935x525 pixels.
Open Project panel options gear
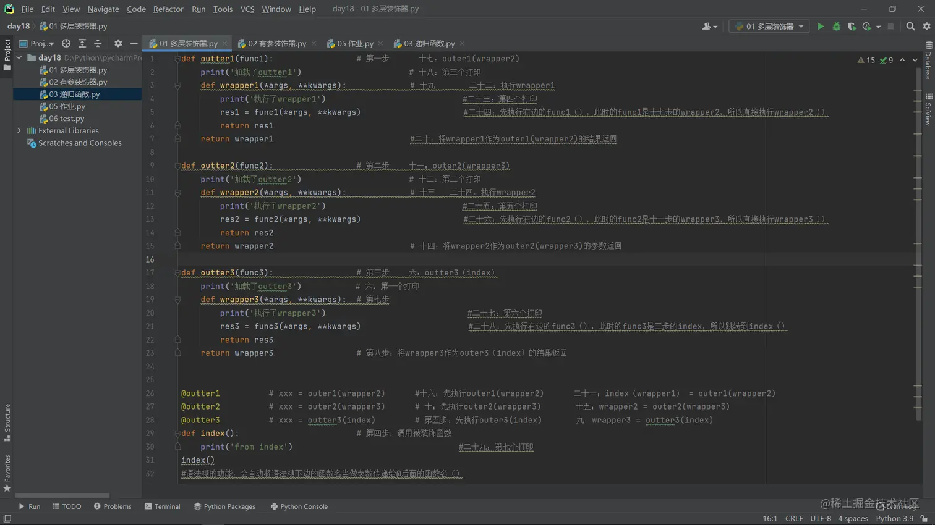(x=118, y=43)
